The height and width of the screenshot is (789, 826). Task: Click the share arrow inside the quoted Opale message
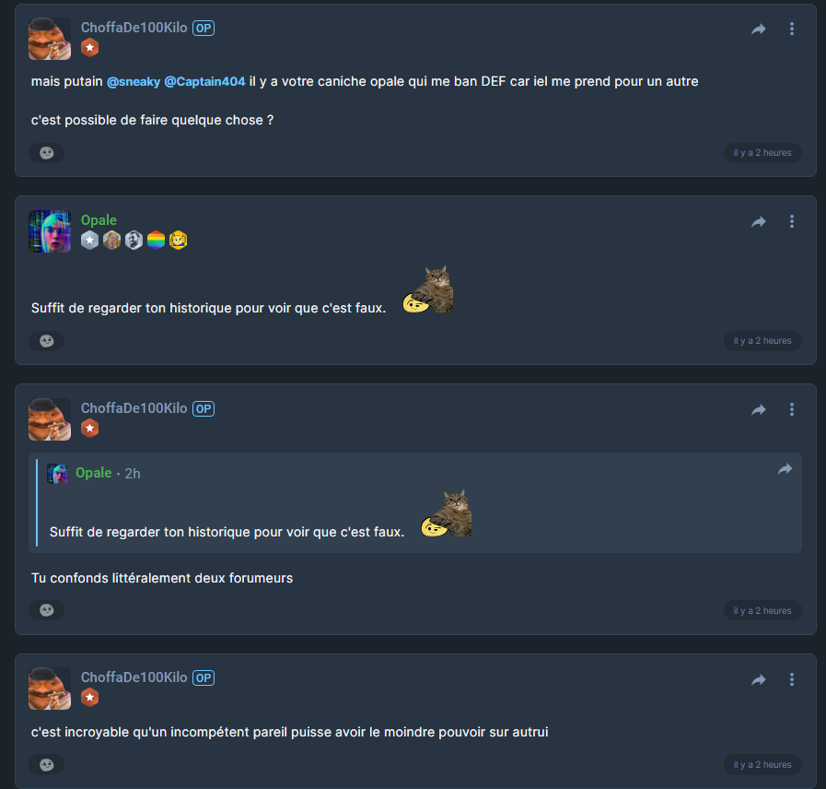coord(785,469)
